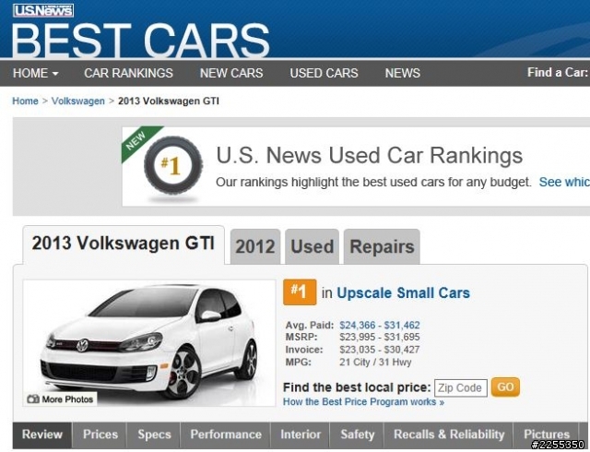Select the Interior section tab
The width and height of the screenshot is (590, 452).
[x=301, y=434]
